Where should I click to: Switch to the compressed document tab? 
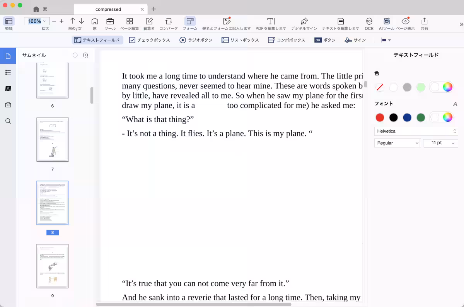108,9
